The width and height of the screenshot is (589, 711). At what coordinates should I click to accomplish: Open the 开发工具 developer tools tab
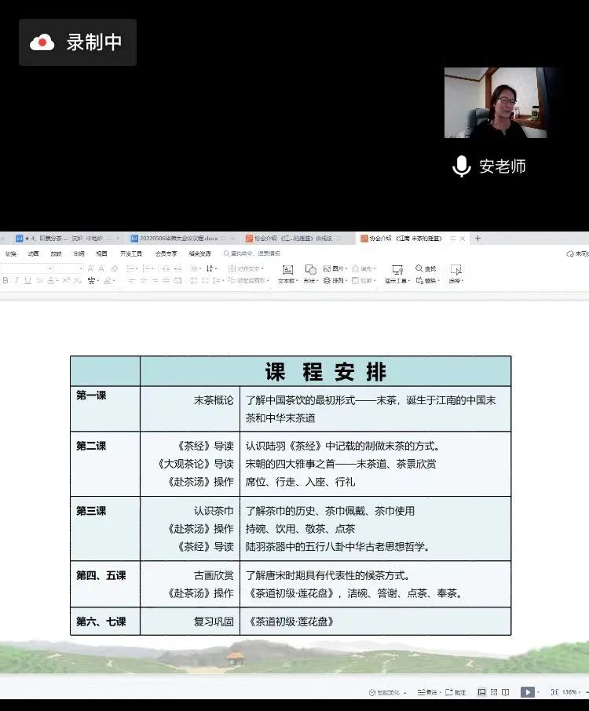click(x=131, y=253)
